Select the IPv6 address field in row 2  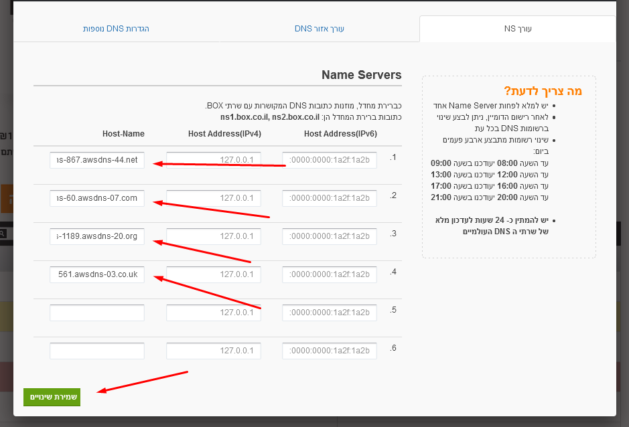click(x=330, y=198)
